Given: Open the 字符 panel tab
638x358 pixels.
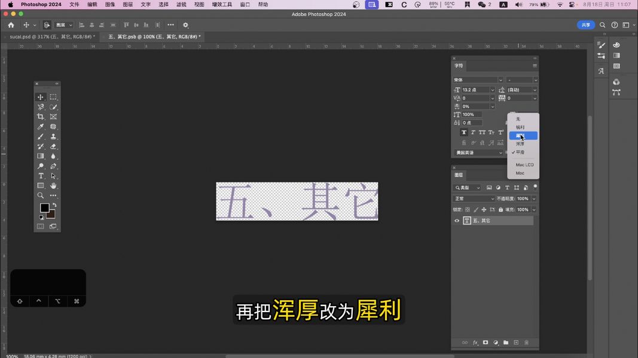Looking at the screenshot, I should point(459,66).
